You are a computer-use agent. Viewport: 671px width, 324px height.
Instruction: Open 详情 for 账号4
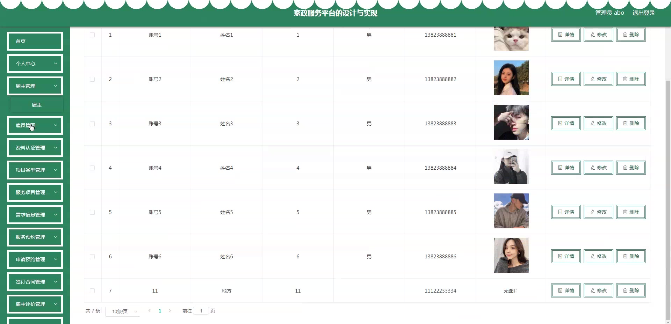click(x=566, y=168)
